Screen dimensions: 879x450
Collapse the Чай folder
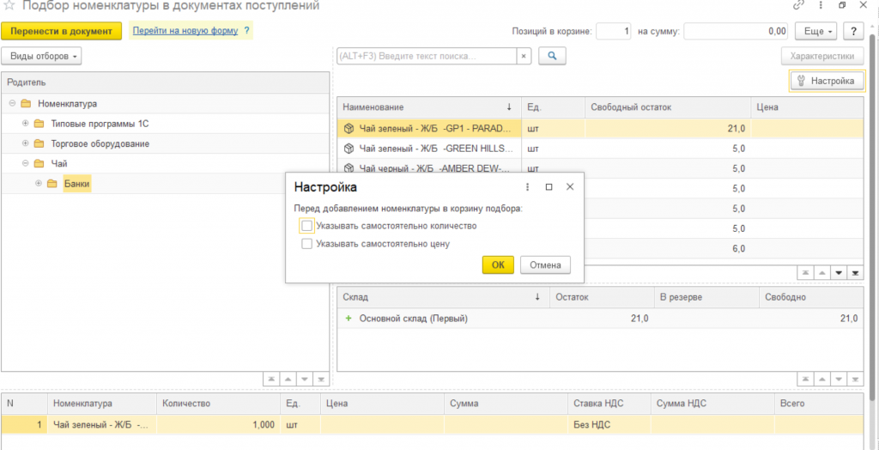pos(25,163)
